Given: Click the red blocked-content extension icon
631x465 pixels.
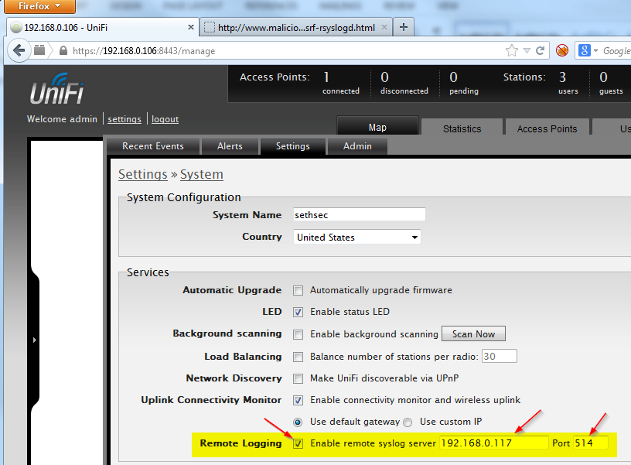Looking at the screenshot, I should coord(562,50).
